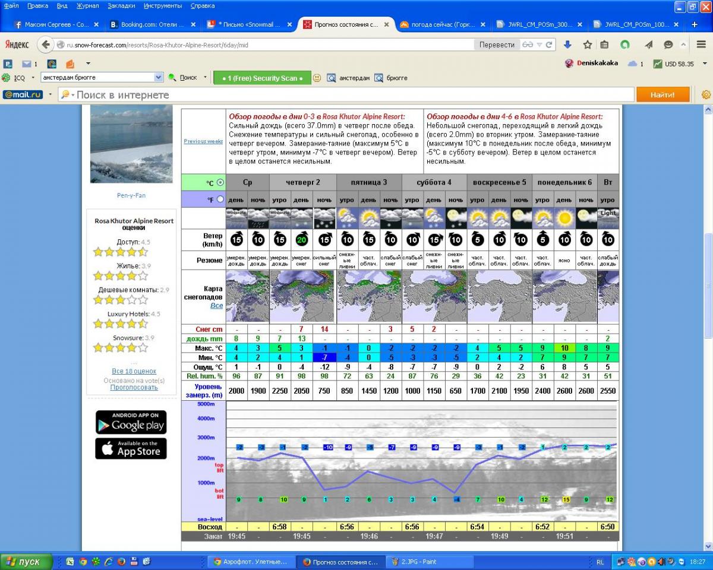Image resolution: width=713 pixels, height=570 pixels.
Task: Click the volume speaker icon in system tray
Action: (661, 562)
